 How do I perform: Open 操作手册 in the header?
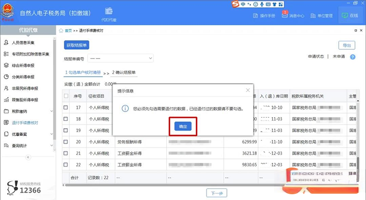pyautogui.click(x=264, y=16)
